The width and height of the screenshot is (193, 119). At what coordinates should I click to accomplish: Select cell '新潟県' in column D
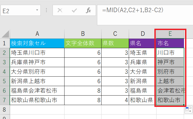(143, 81)
